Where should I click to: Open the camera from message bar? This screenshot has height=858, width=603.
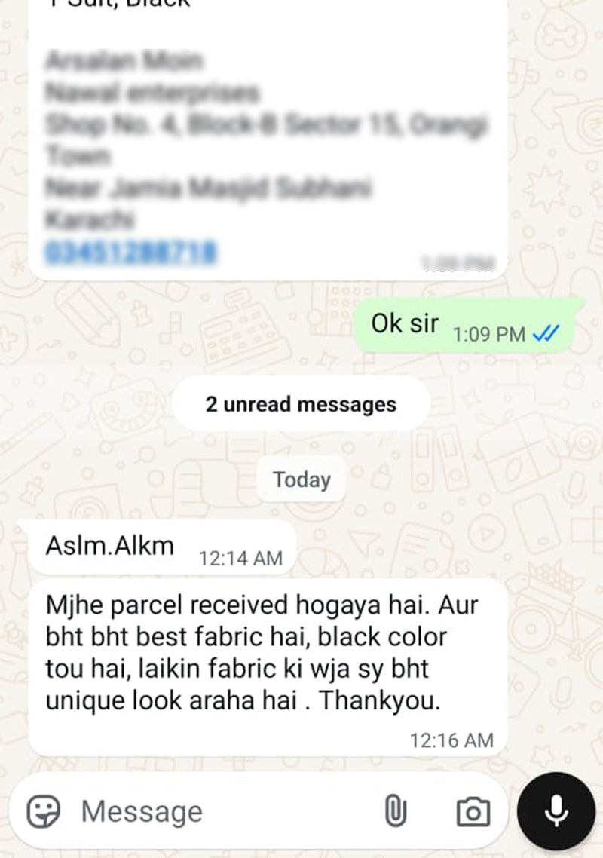473,811
